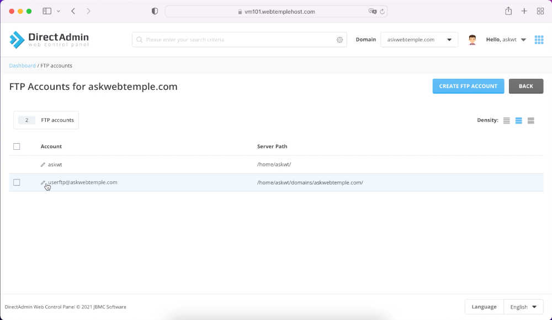Sort by the Server Path column header
Screen dimensions: 552x320
coord(272,147)
